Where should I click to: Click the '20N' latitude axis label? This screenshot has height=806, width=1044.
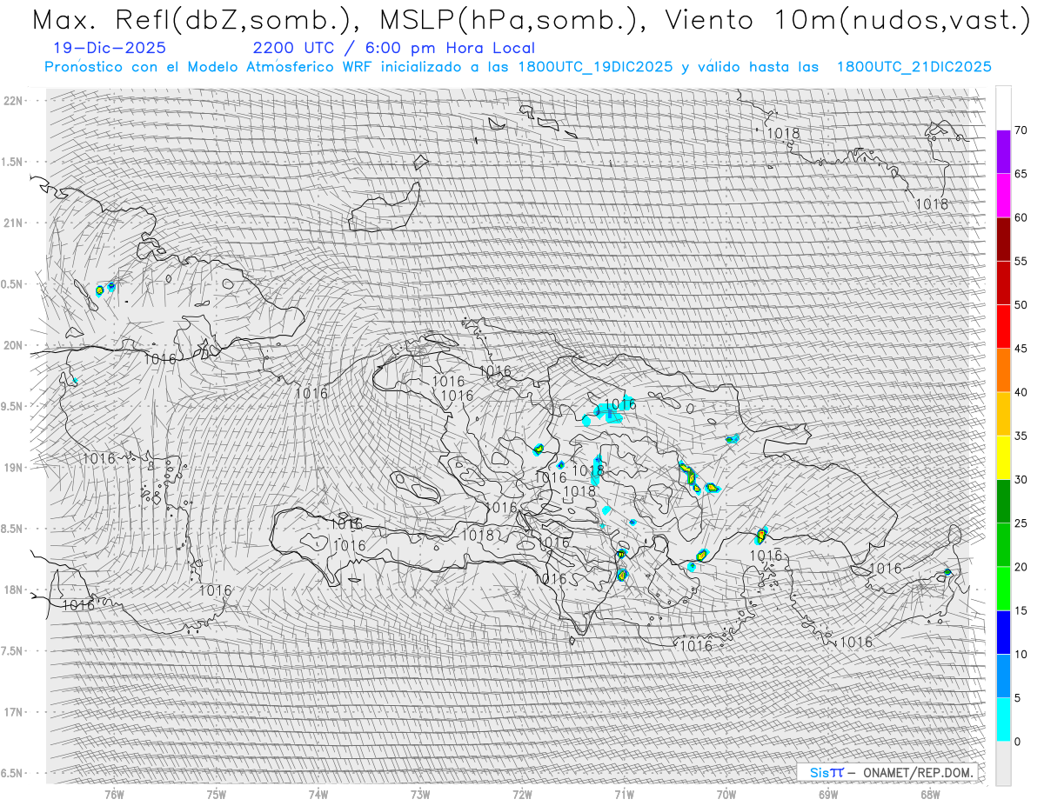pos(12,345)
